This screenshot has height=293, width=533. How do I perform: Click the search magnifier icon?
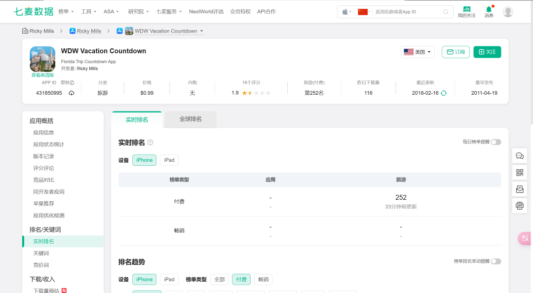click(446, 12)
